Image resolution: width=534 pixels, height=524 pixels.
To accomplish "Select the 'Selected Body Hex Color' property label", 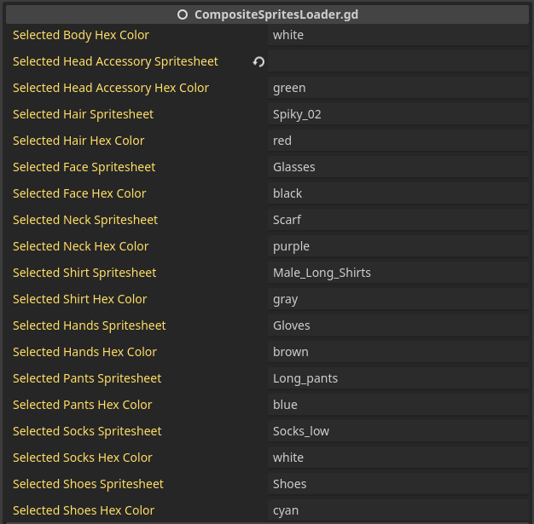I will tap(81, 35).
